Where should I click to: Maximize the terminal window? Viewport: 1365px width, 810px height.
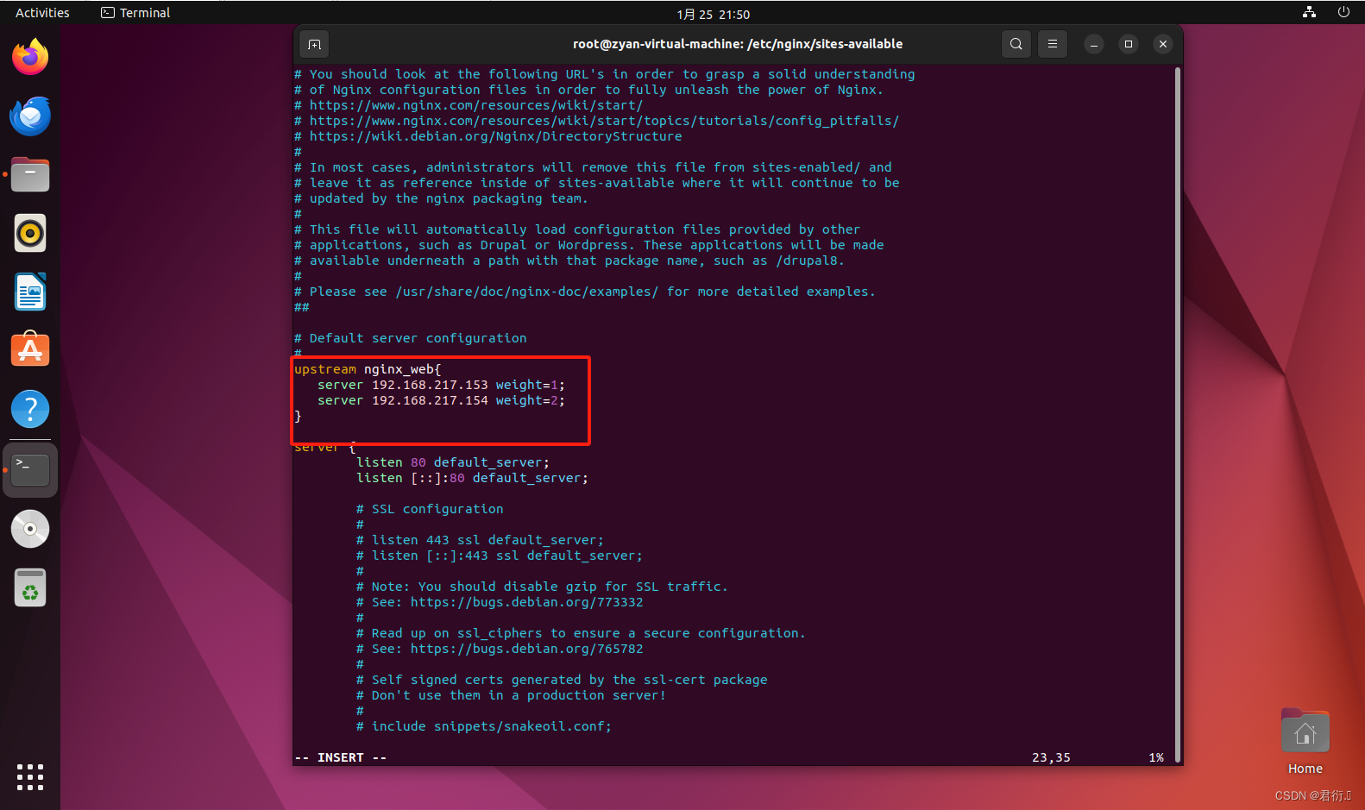pos(1129,44)
